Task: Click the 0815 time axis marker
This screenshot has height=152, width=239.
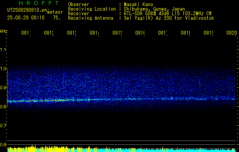Action: tap(117, 33)
